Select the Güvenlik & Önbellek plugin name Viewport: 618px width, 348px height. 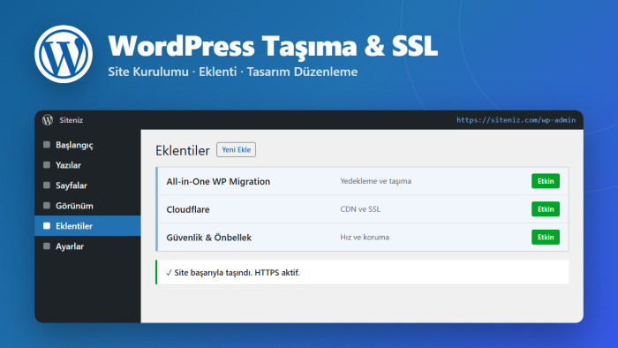tap(209, 238)
